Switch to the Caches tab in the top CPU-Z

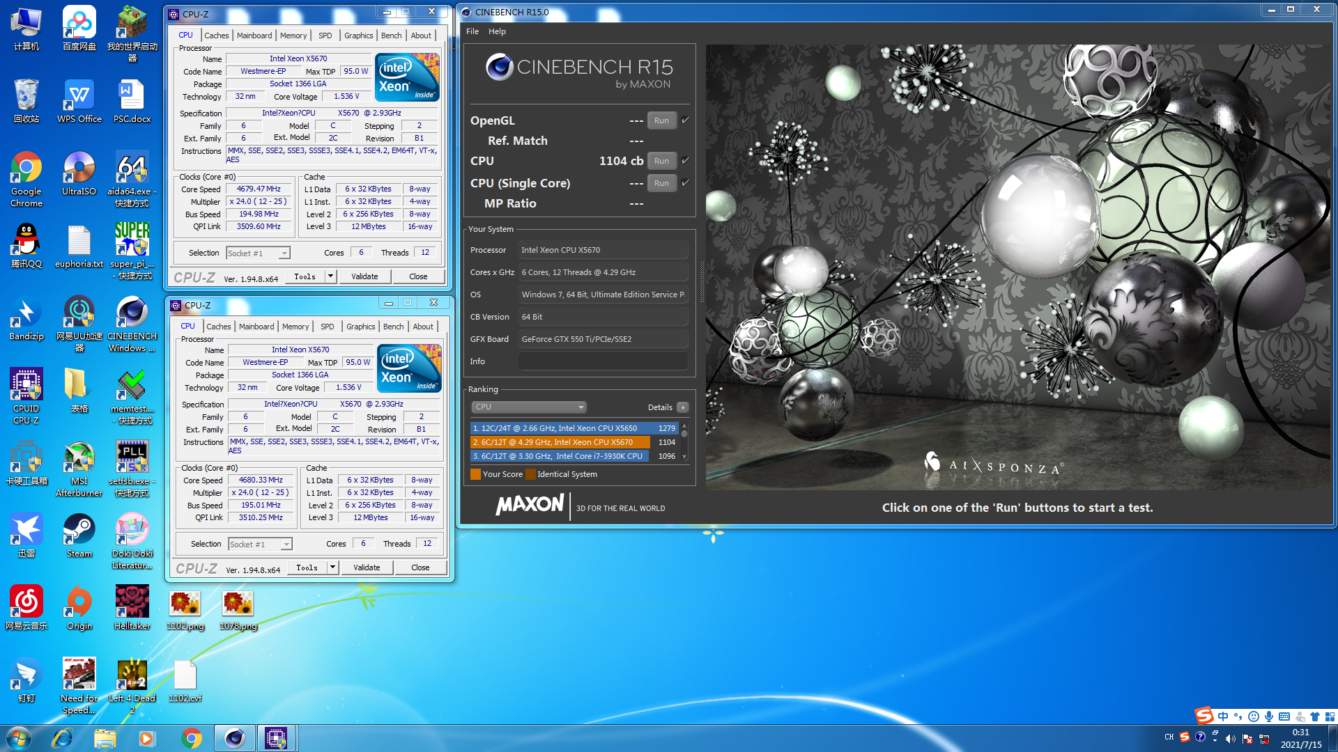pyautogui.click(x=216, y=36)
